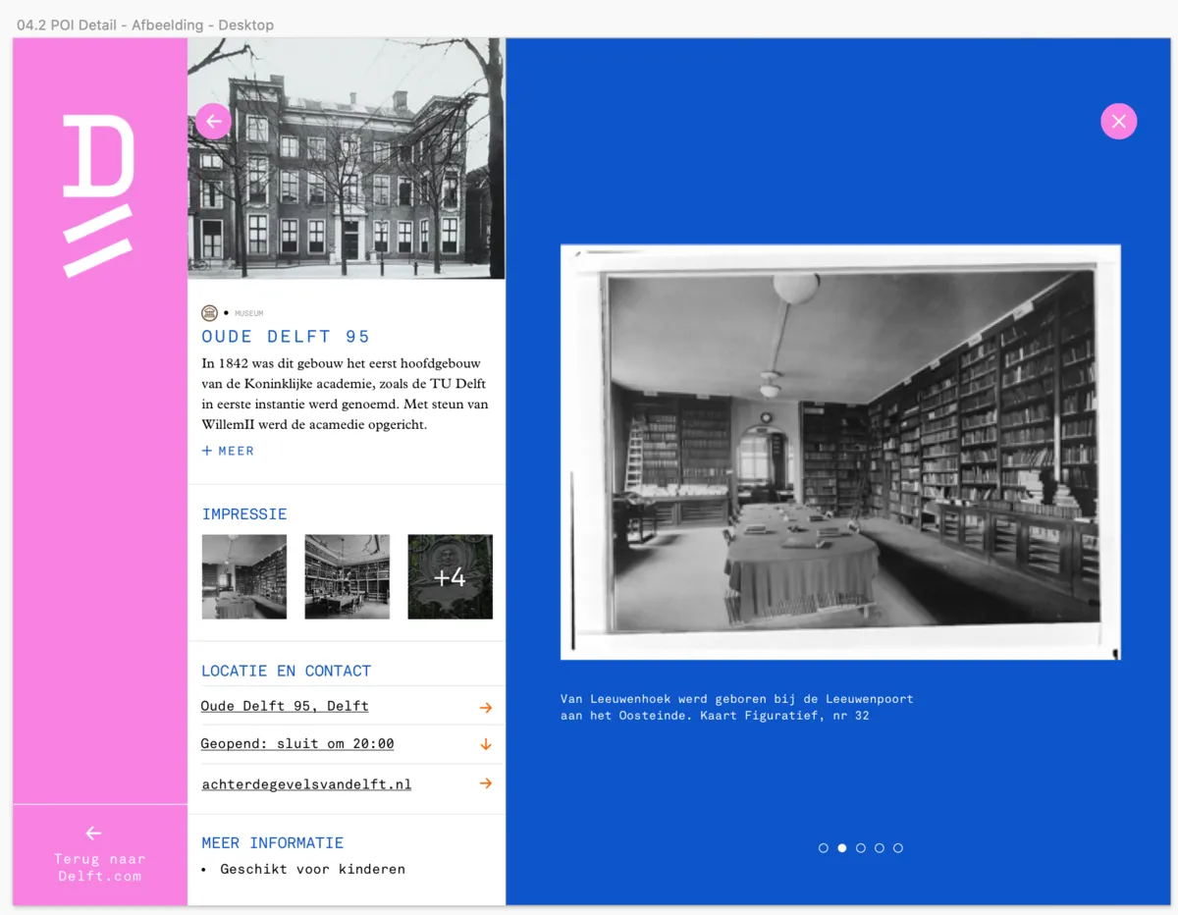The width and height of the screenshot is (1178, 915).
Task: Expand description with the MEER link
Action: [x=228, y=451]
